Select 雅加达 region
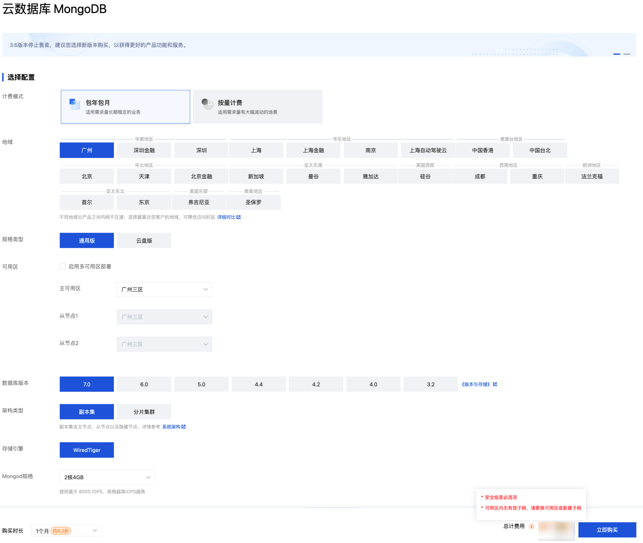Screen dimensions: 643x543 tap(371, 176)
